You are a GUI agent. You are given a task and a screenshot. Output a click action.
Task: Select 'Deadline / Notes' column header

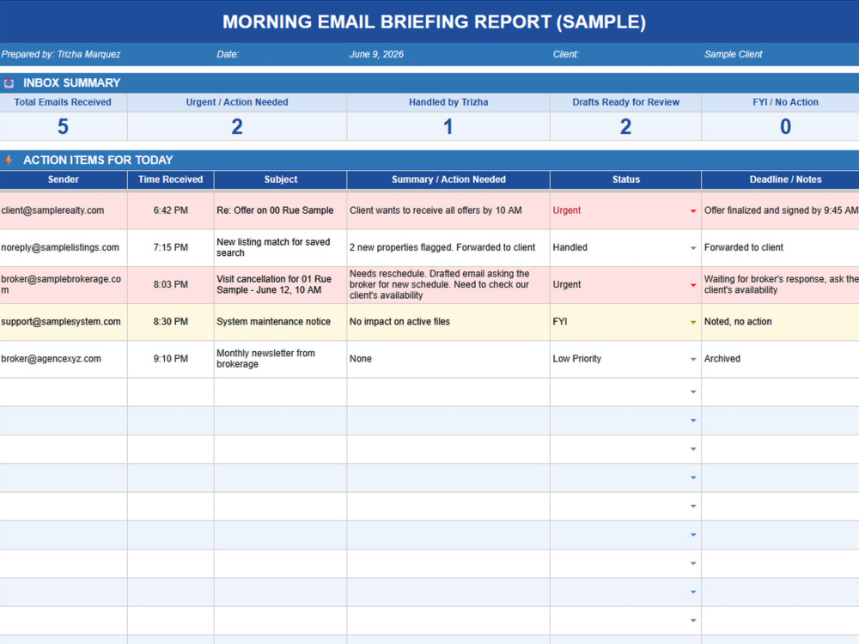click(x=780, y=179)
